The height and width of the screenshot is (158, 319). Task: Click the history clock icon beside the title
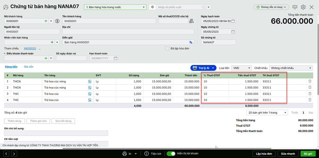pyautogui.click(x=6, y=7)
